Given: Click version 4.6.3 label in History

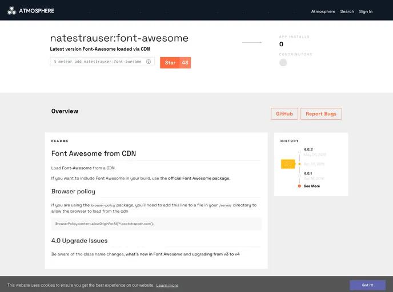Looking at the screenshot, I should click(308, 149).
